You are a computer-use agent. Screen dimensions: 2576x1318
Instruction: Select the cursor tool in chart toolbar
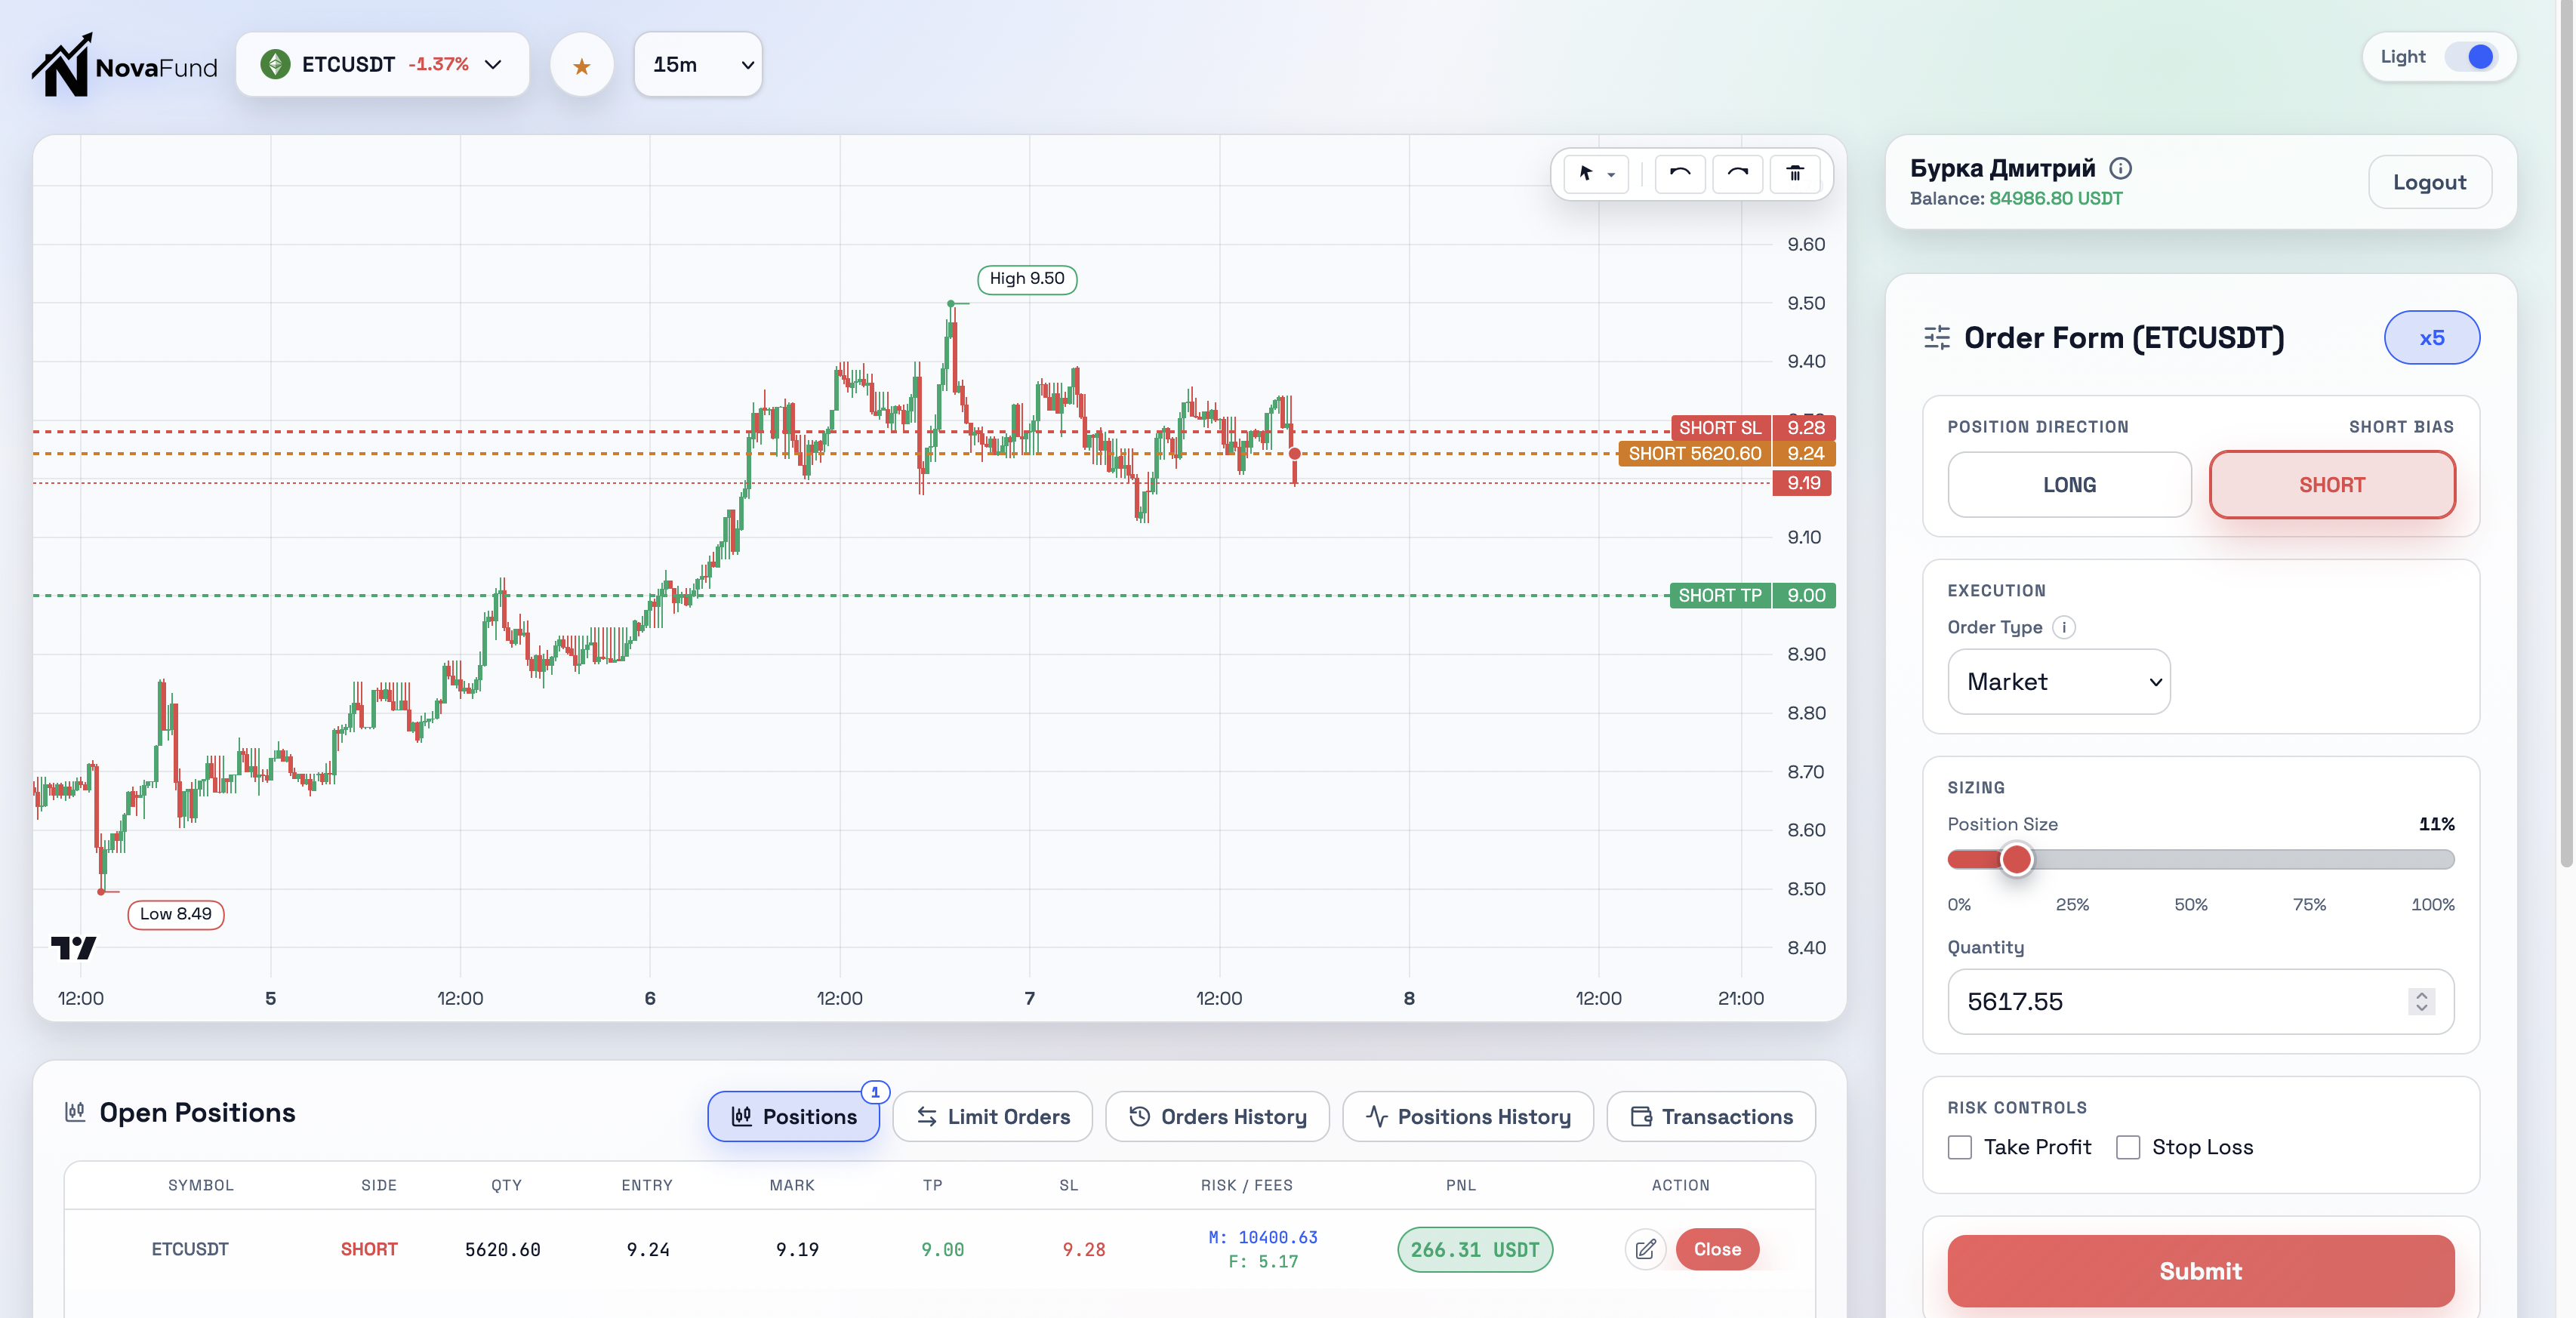[x=1596, y=174]
